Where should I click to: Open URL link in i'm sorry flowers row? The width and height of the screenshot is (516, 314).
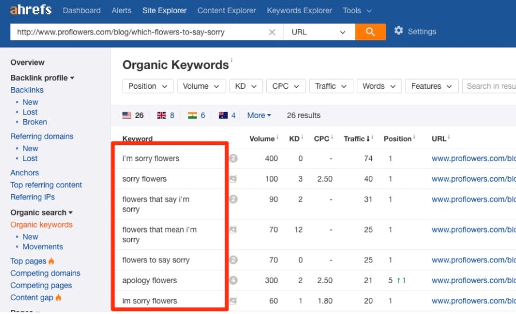tap(474, 158)
